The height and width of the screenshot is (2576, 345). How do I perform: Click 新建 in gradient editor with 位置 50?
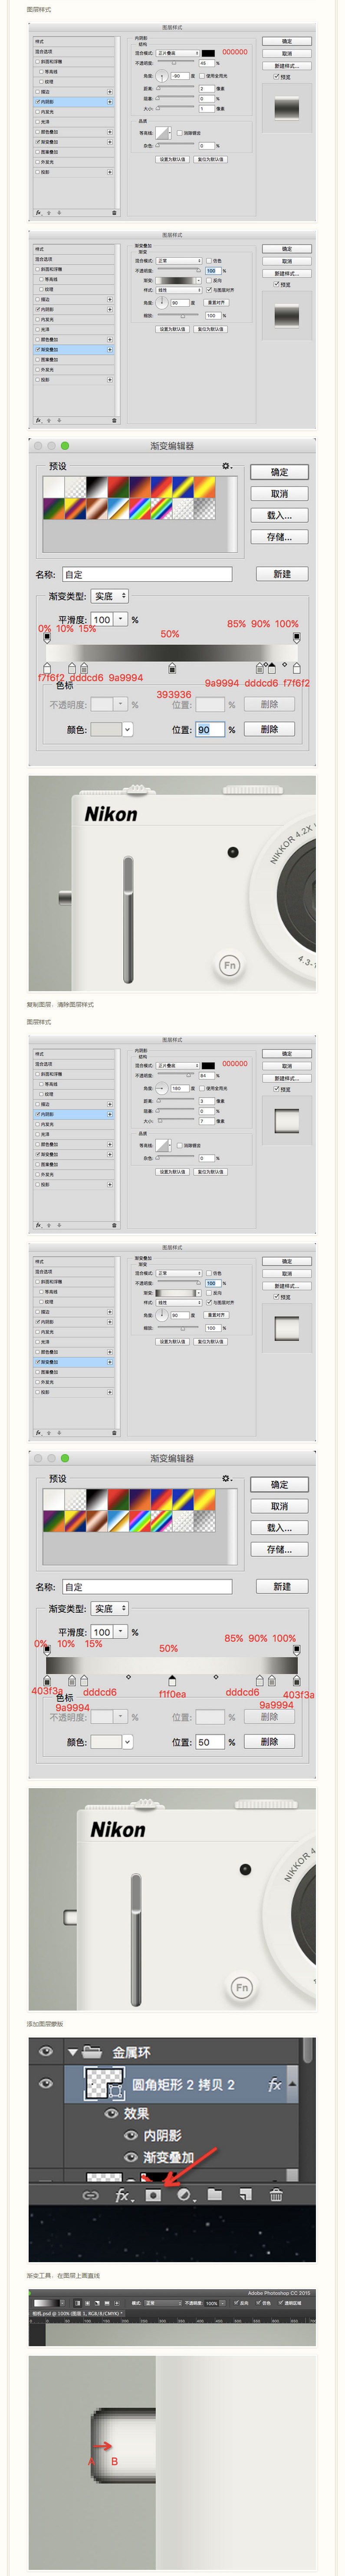click(x=282, y=1586)
